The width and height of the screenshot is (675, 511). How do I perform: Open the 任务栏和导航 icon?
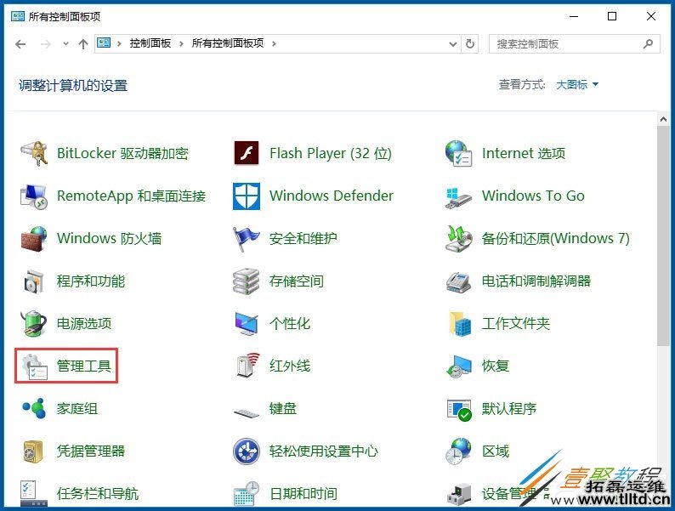pos(33,493)
